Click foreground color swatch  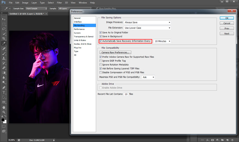click(3, 120)
